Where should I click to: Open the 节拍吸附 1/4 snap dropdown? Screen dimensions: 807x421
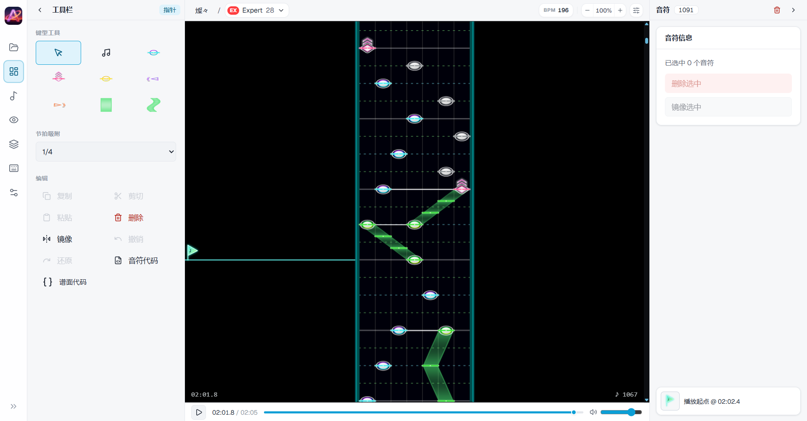[106, 152]
